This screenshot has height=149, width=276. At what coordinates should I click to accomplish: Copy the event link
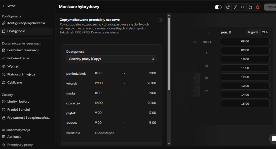pyautogui.click(x=235, y=7)
